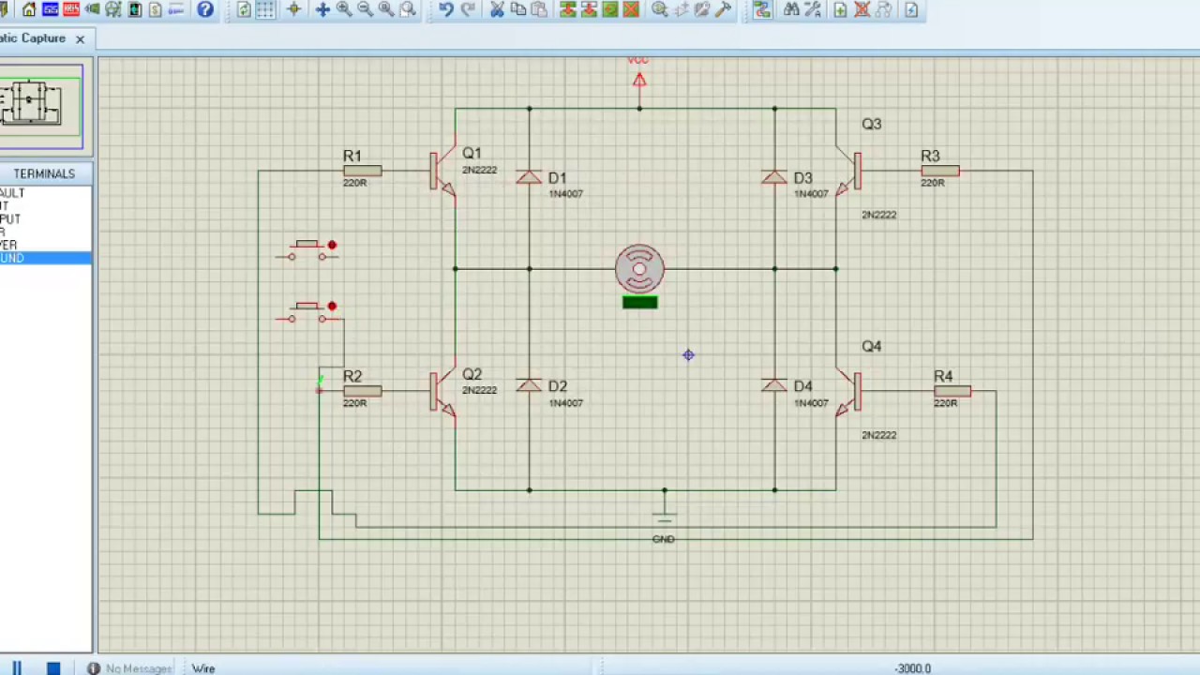Center view with the pan icon
Screen dimensions: 1200x675
322,9
